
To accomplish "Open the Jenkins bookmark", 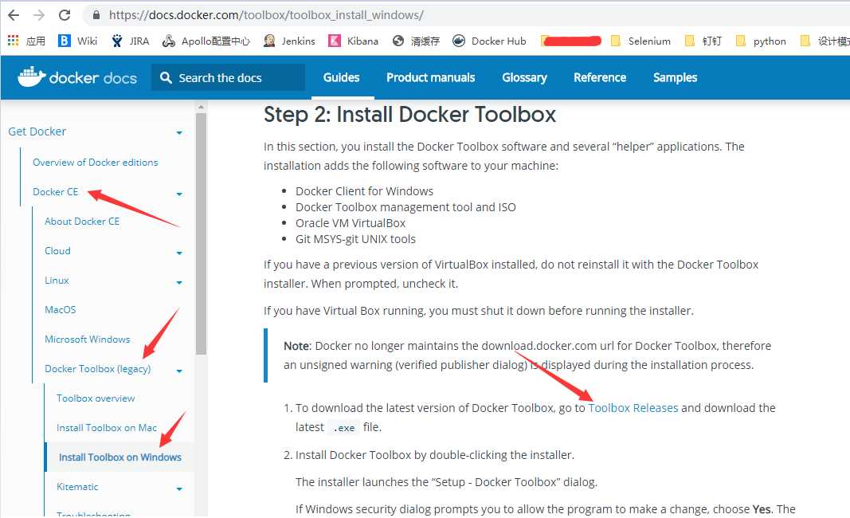I will [289, 41].
